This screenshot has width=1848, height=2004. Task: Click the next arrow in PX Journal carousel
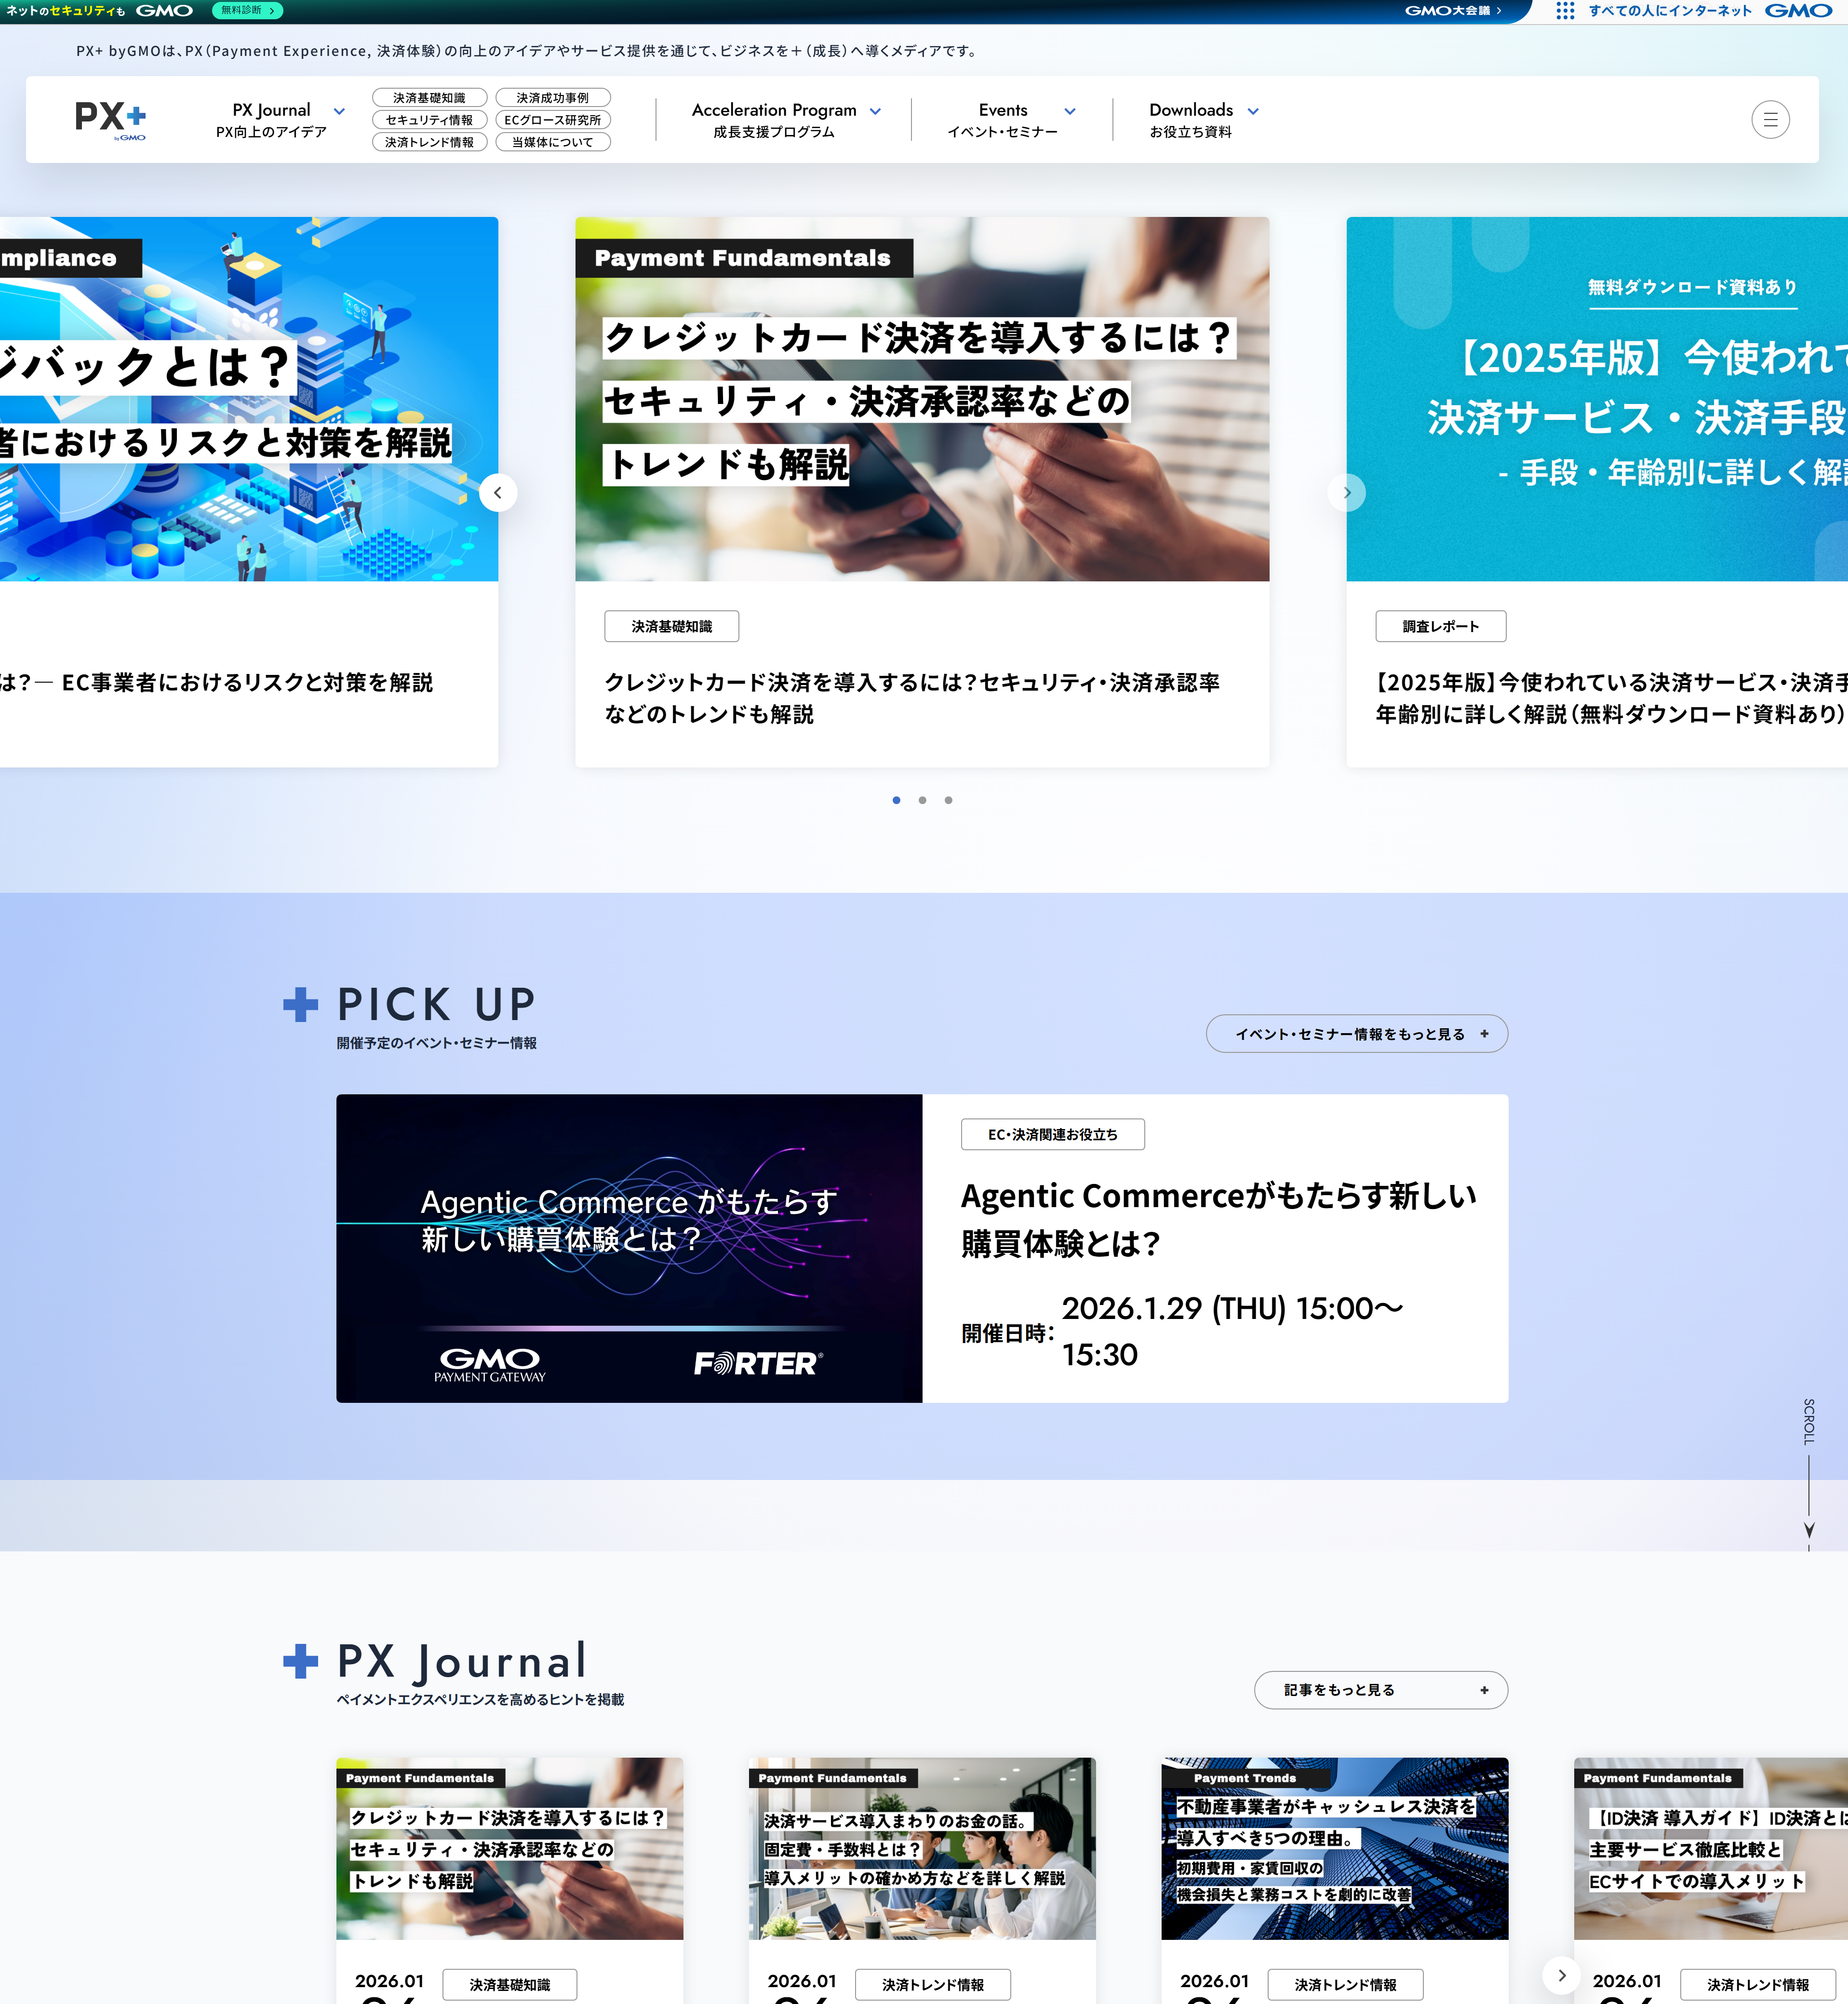click(x=1562, y=1974)
